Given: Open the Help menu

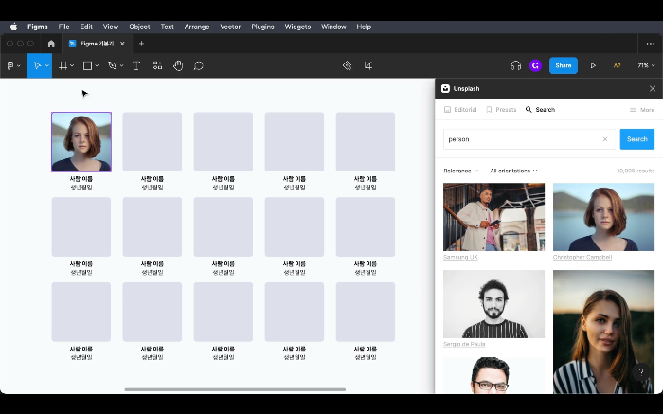Looking at the screenshot, I should pyautogui.click(x=364, y=27).
